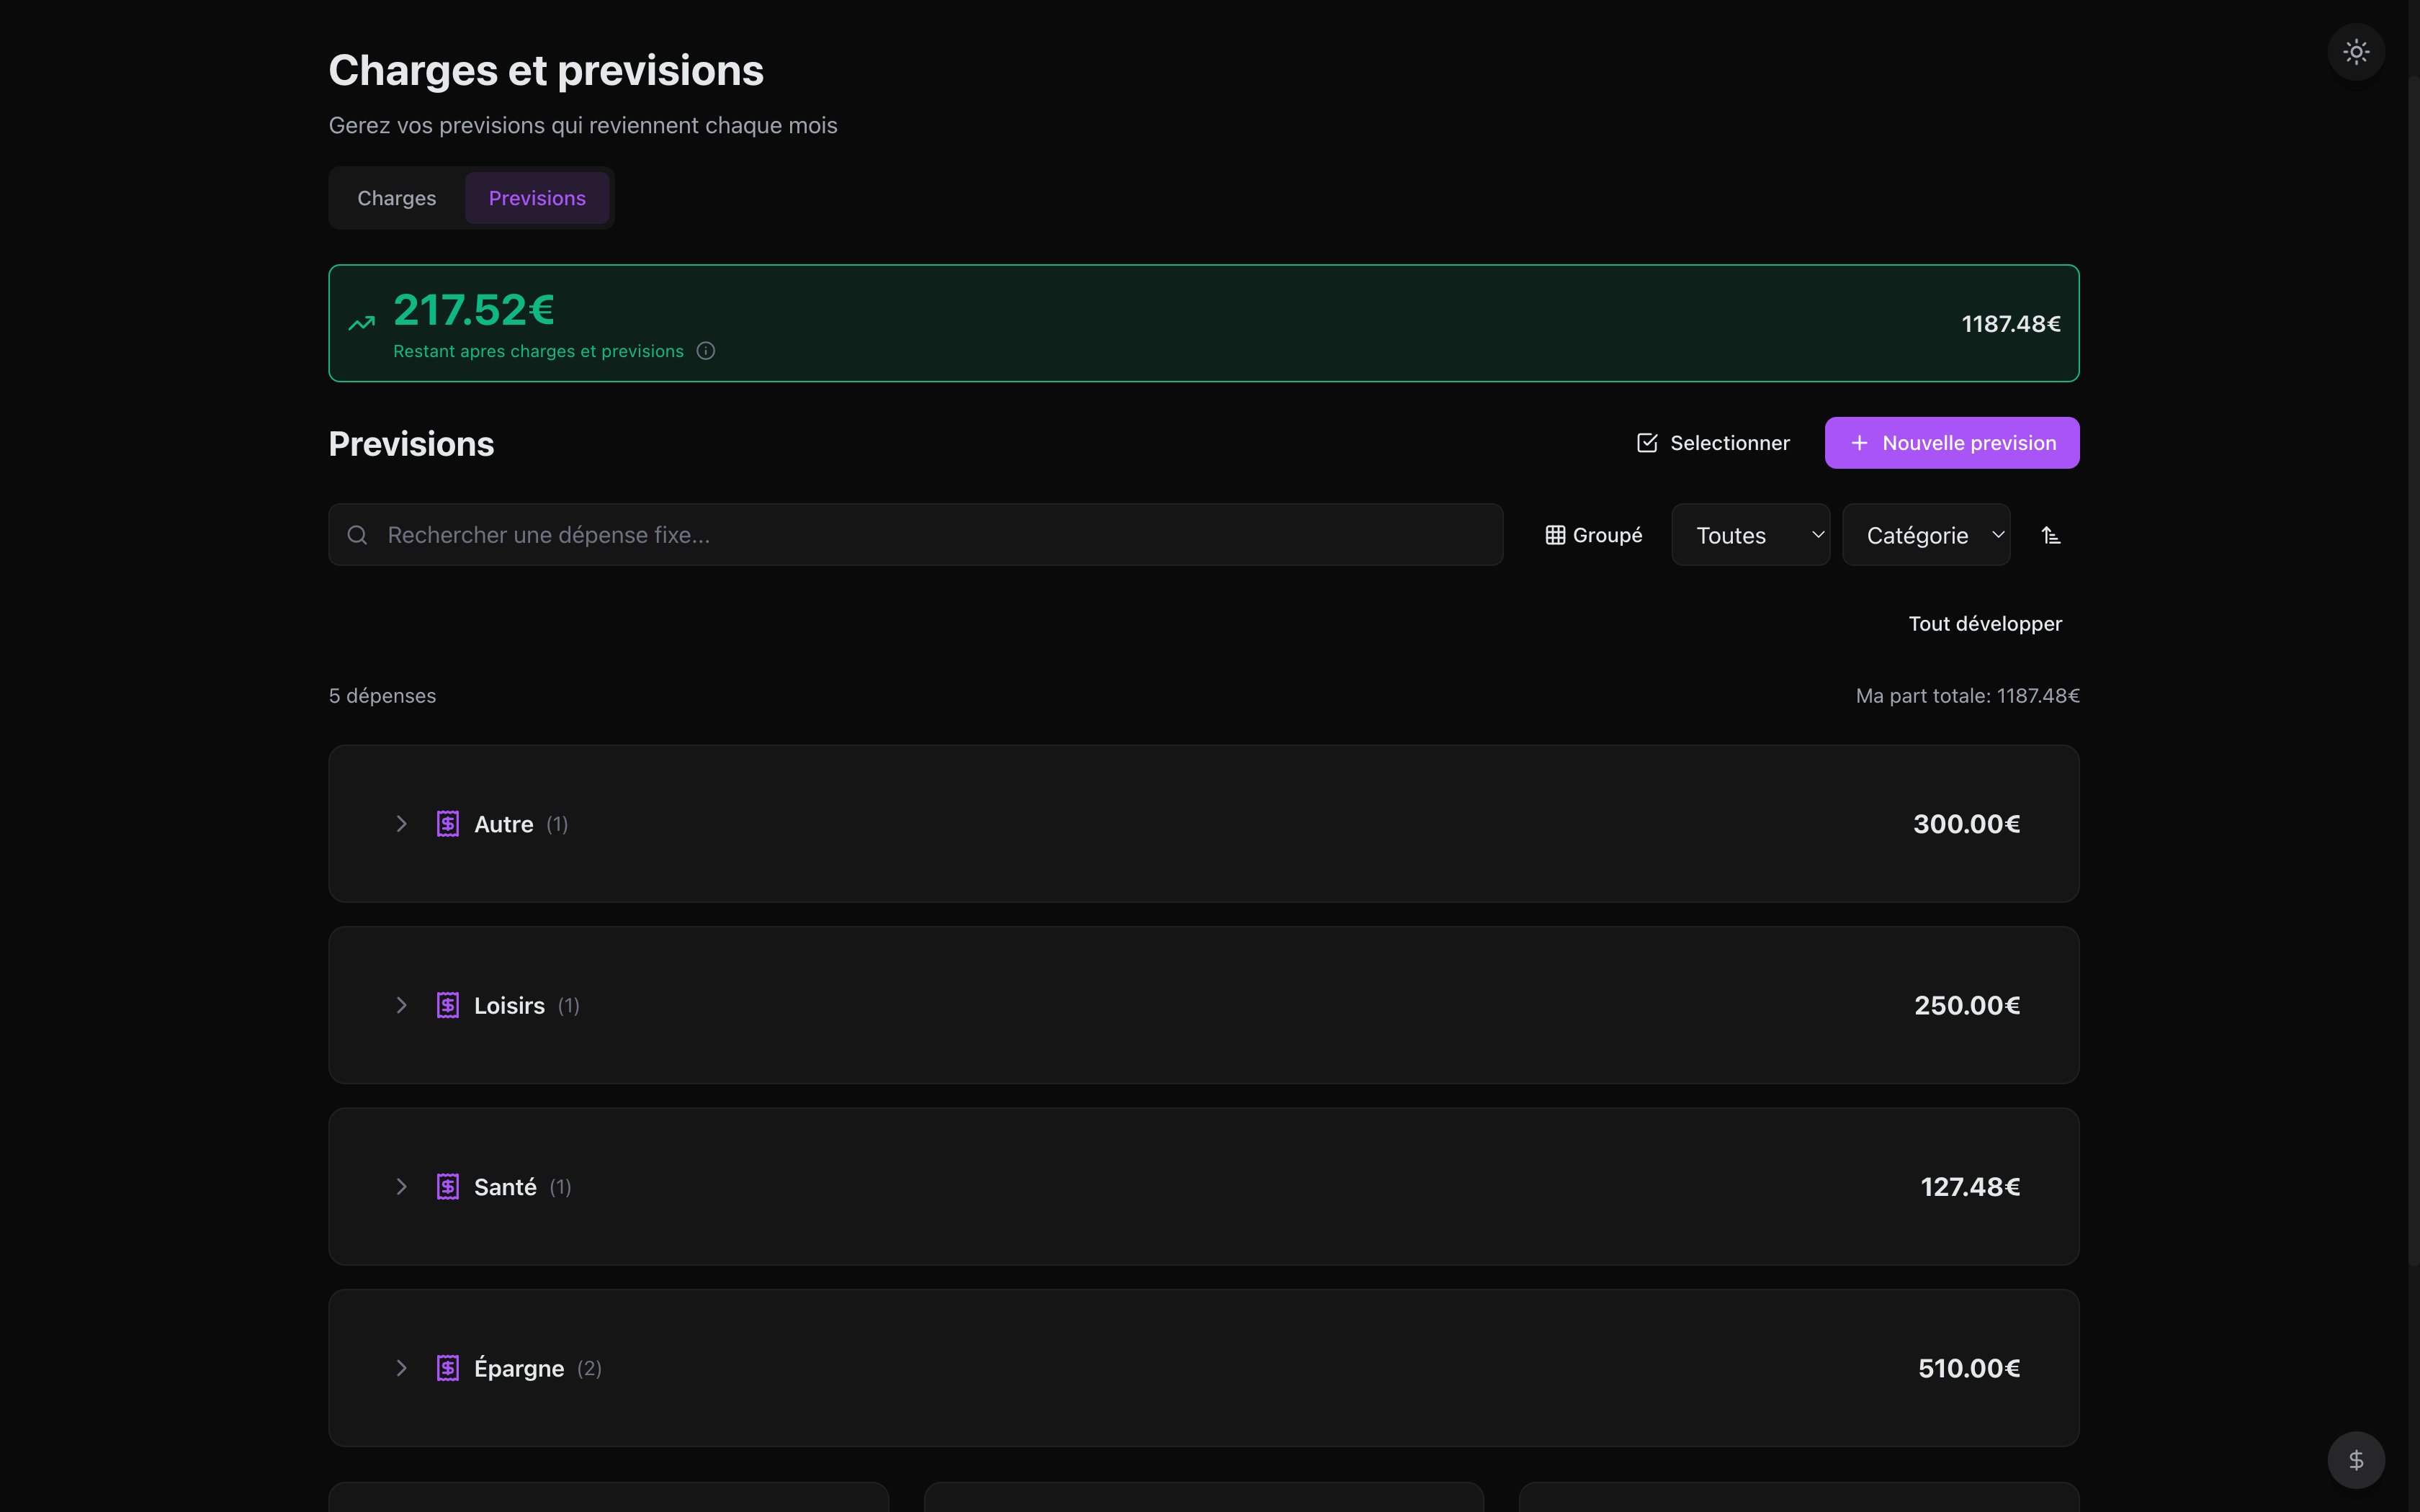Focus the Rechercher une dépense fixe field
The height and width of the screenshot is (1512, 2420).
(916, 535)
